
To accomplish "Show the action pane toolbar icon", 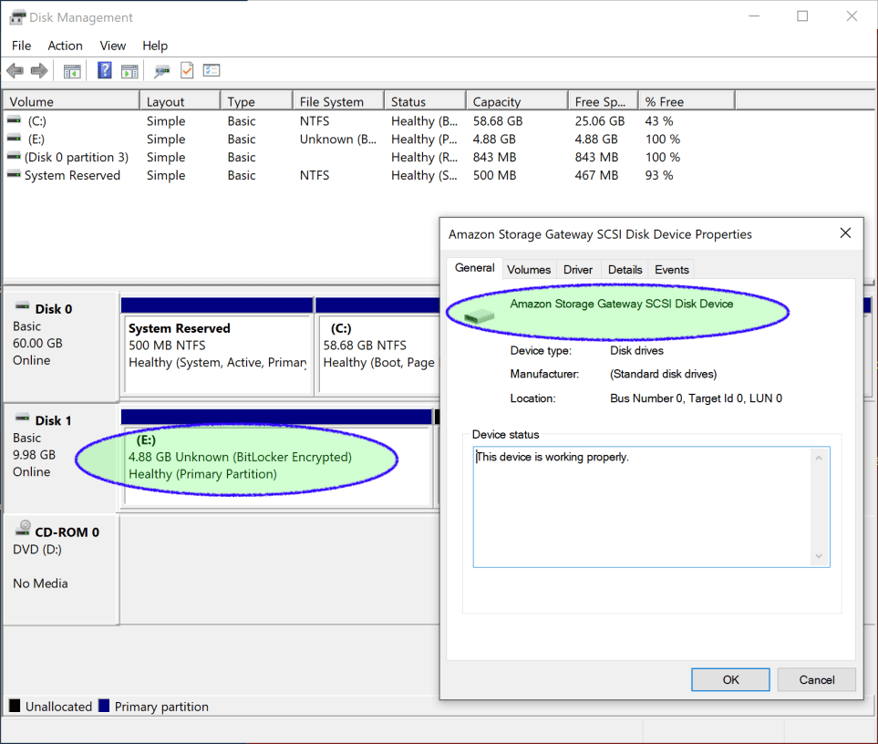I will pos(129,70).
